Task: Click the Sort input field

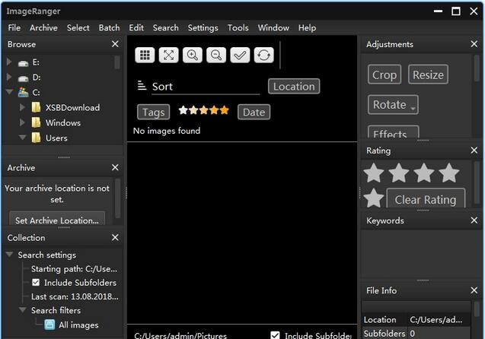Action: 206,87
